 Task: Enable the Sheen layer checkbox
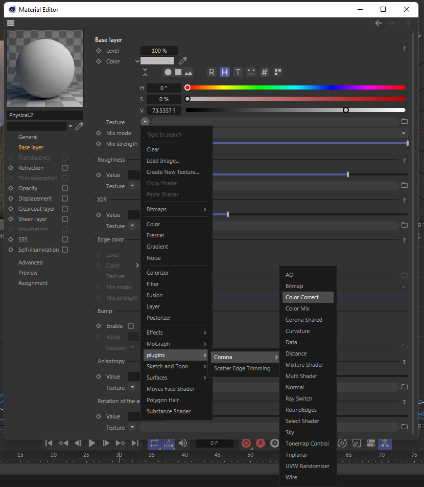[65, 219]
